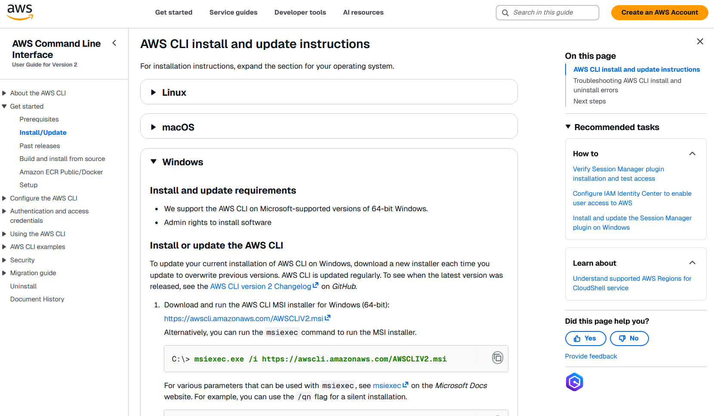Click the thumbs-down No button
714x416 pixels.
(629, 338)
